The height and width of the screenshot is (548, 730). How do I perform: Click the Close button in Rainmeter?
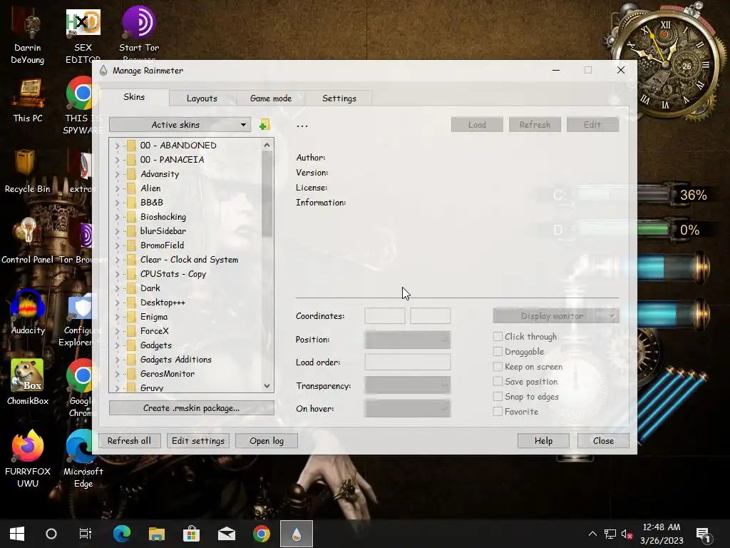pos(603,441)
